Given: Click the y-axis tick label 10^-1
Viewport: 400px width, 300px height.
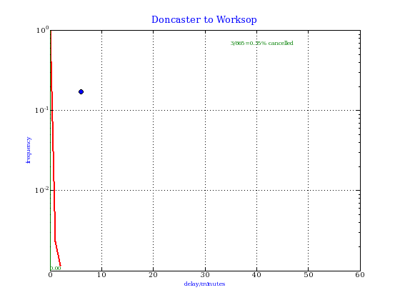Looking at the screenshot, I should click(41, 110).
